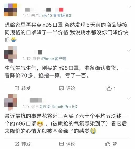Screen dimensions: 135x149
Task: Open avatar of the OPPO Reno5 poster
Action: (x=11, y=102)
